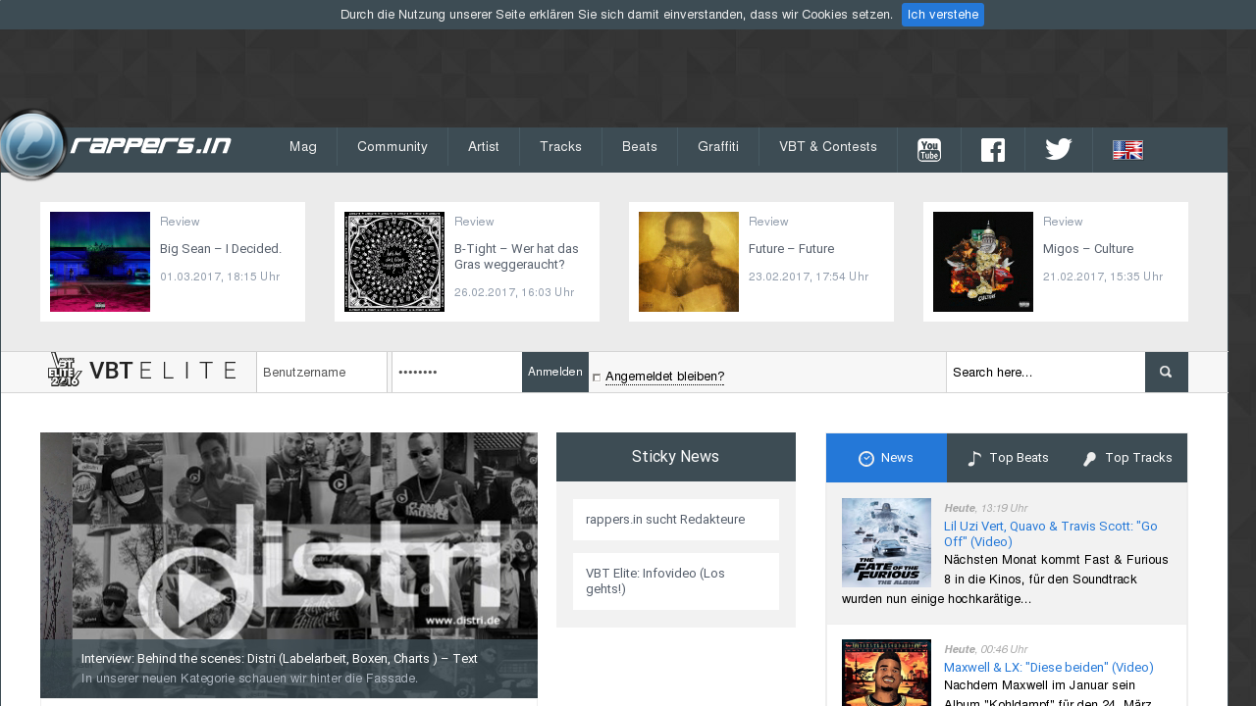
Task: Open the Beats menu
Action: tap(640, 147)
